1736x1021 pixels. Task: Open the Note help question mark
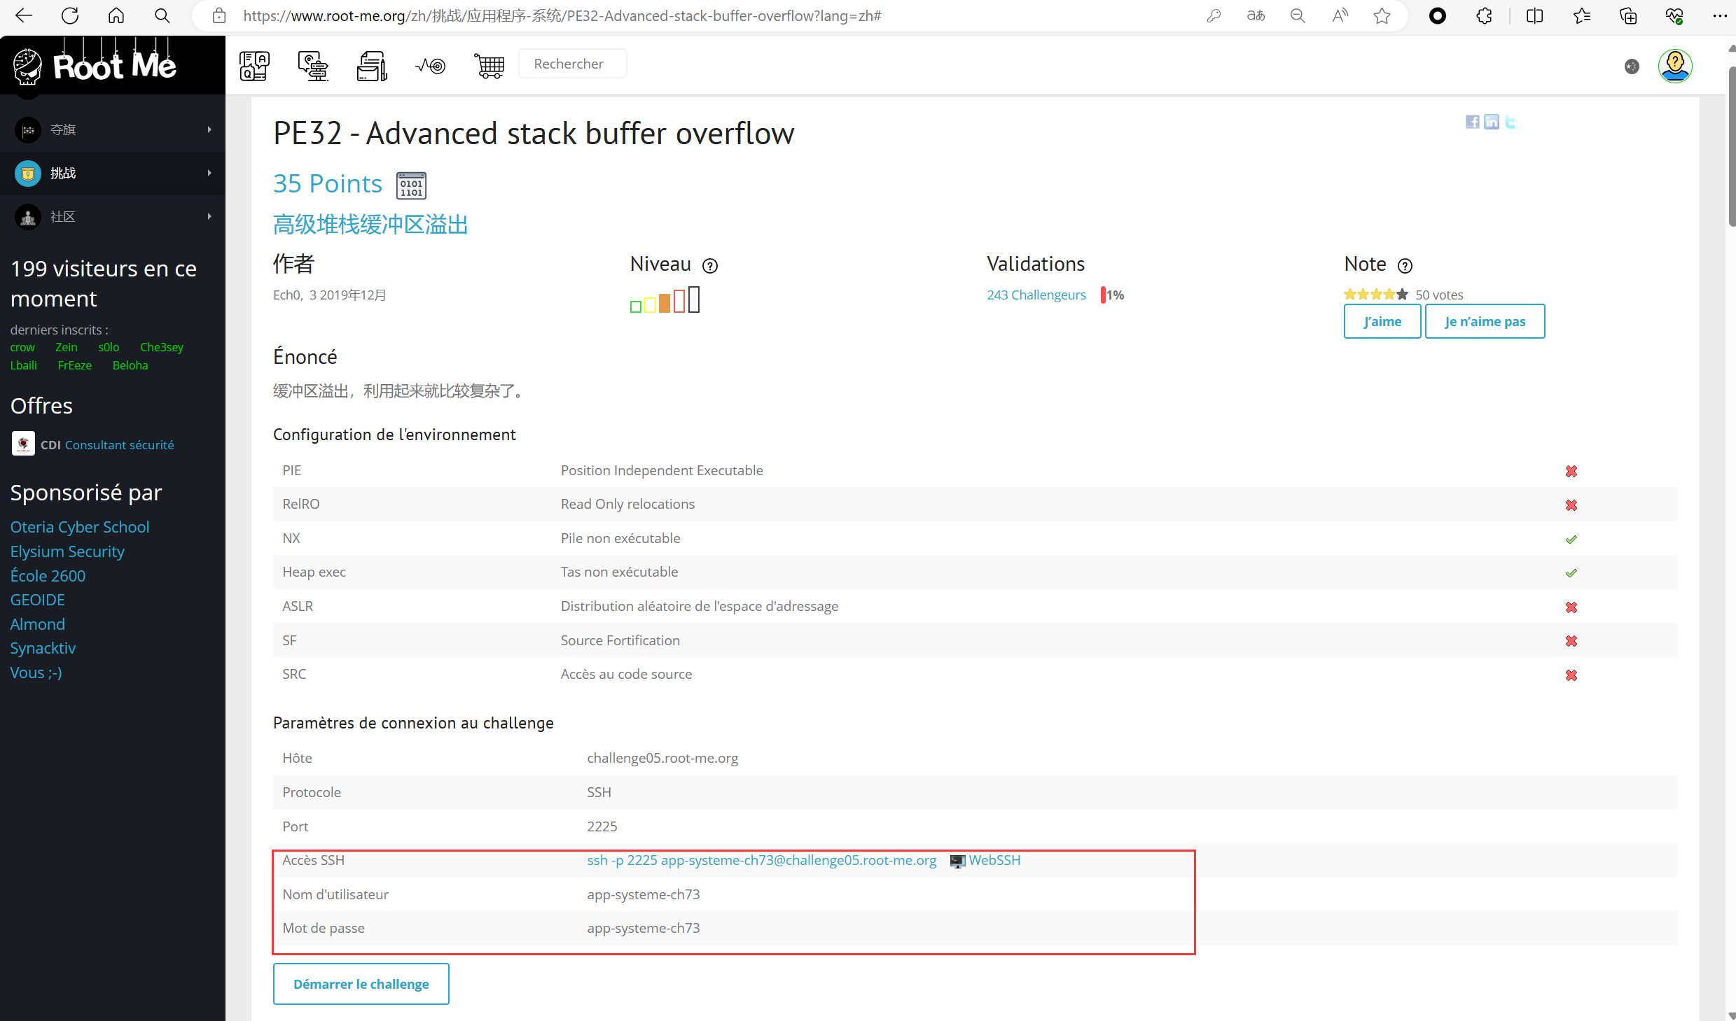pos(1405,266)
